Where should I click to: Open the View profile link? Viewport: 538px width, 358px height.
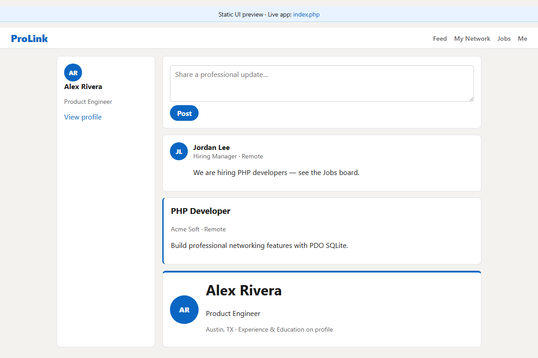point(83,117)
